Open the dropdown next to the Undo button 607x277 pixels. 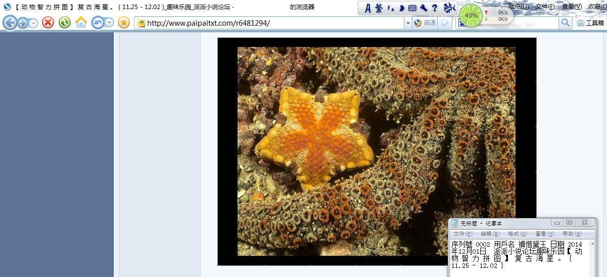click(x=109, y=23)
